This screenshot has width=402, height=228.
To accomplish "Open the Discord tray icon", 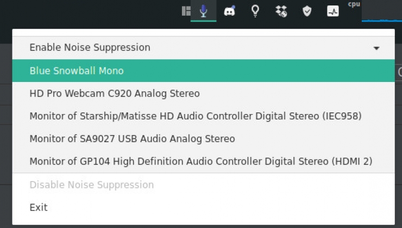I will [229, 11].
